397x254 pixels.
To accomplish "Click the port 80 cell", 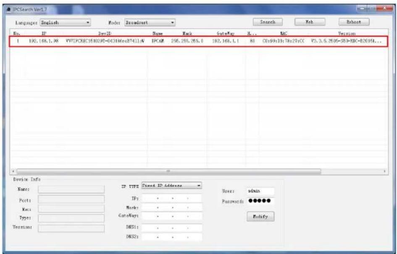I will [252, 41].
